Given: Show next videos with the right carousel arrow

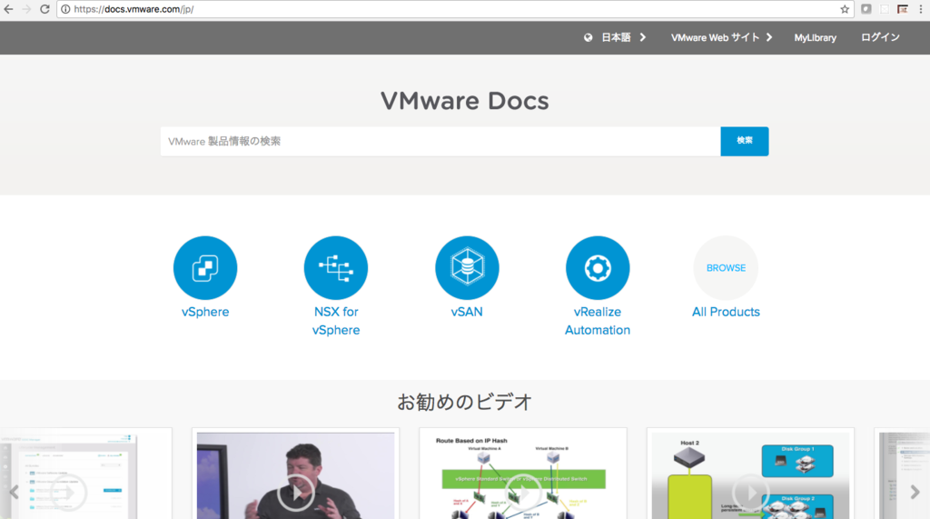Looking at the screenshot, I should point(915,492).
